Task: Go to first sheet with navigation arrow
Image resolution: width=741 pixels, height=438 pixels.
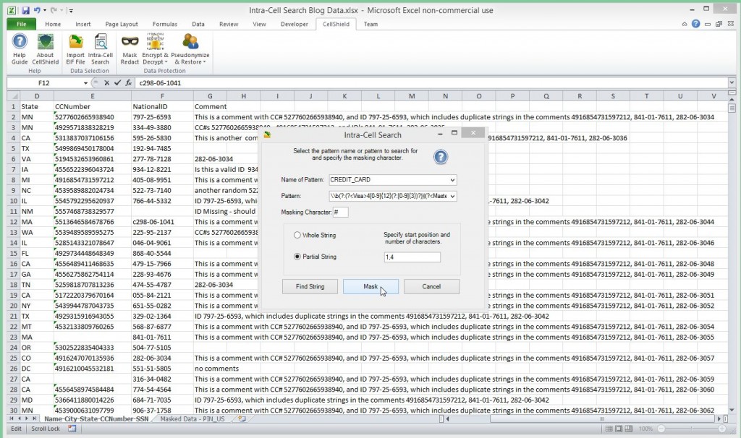Action: click(12, 418)
